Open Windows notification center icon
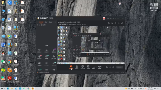This screenshot has height=90, width=161. point(158,88)
